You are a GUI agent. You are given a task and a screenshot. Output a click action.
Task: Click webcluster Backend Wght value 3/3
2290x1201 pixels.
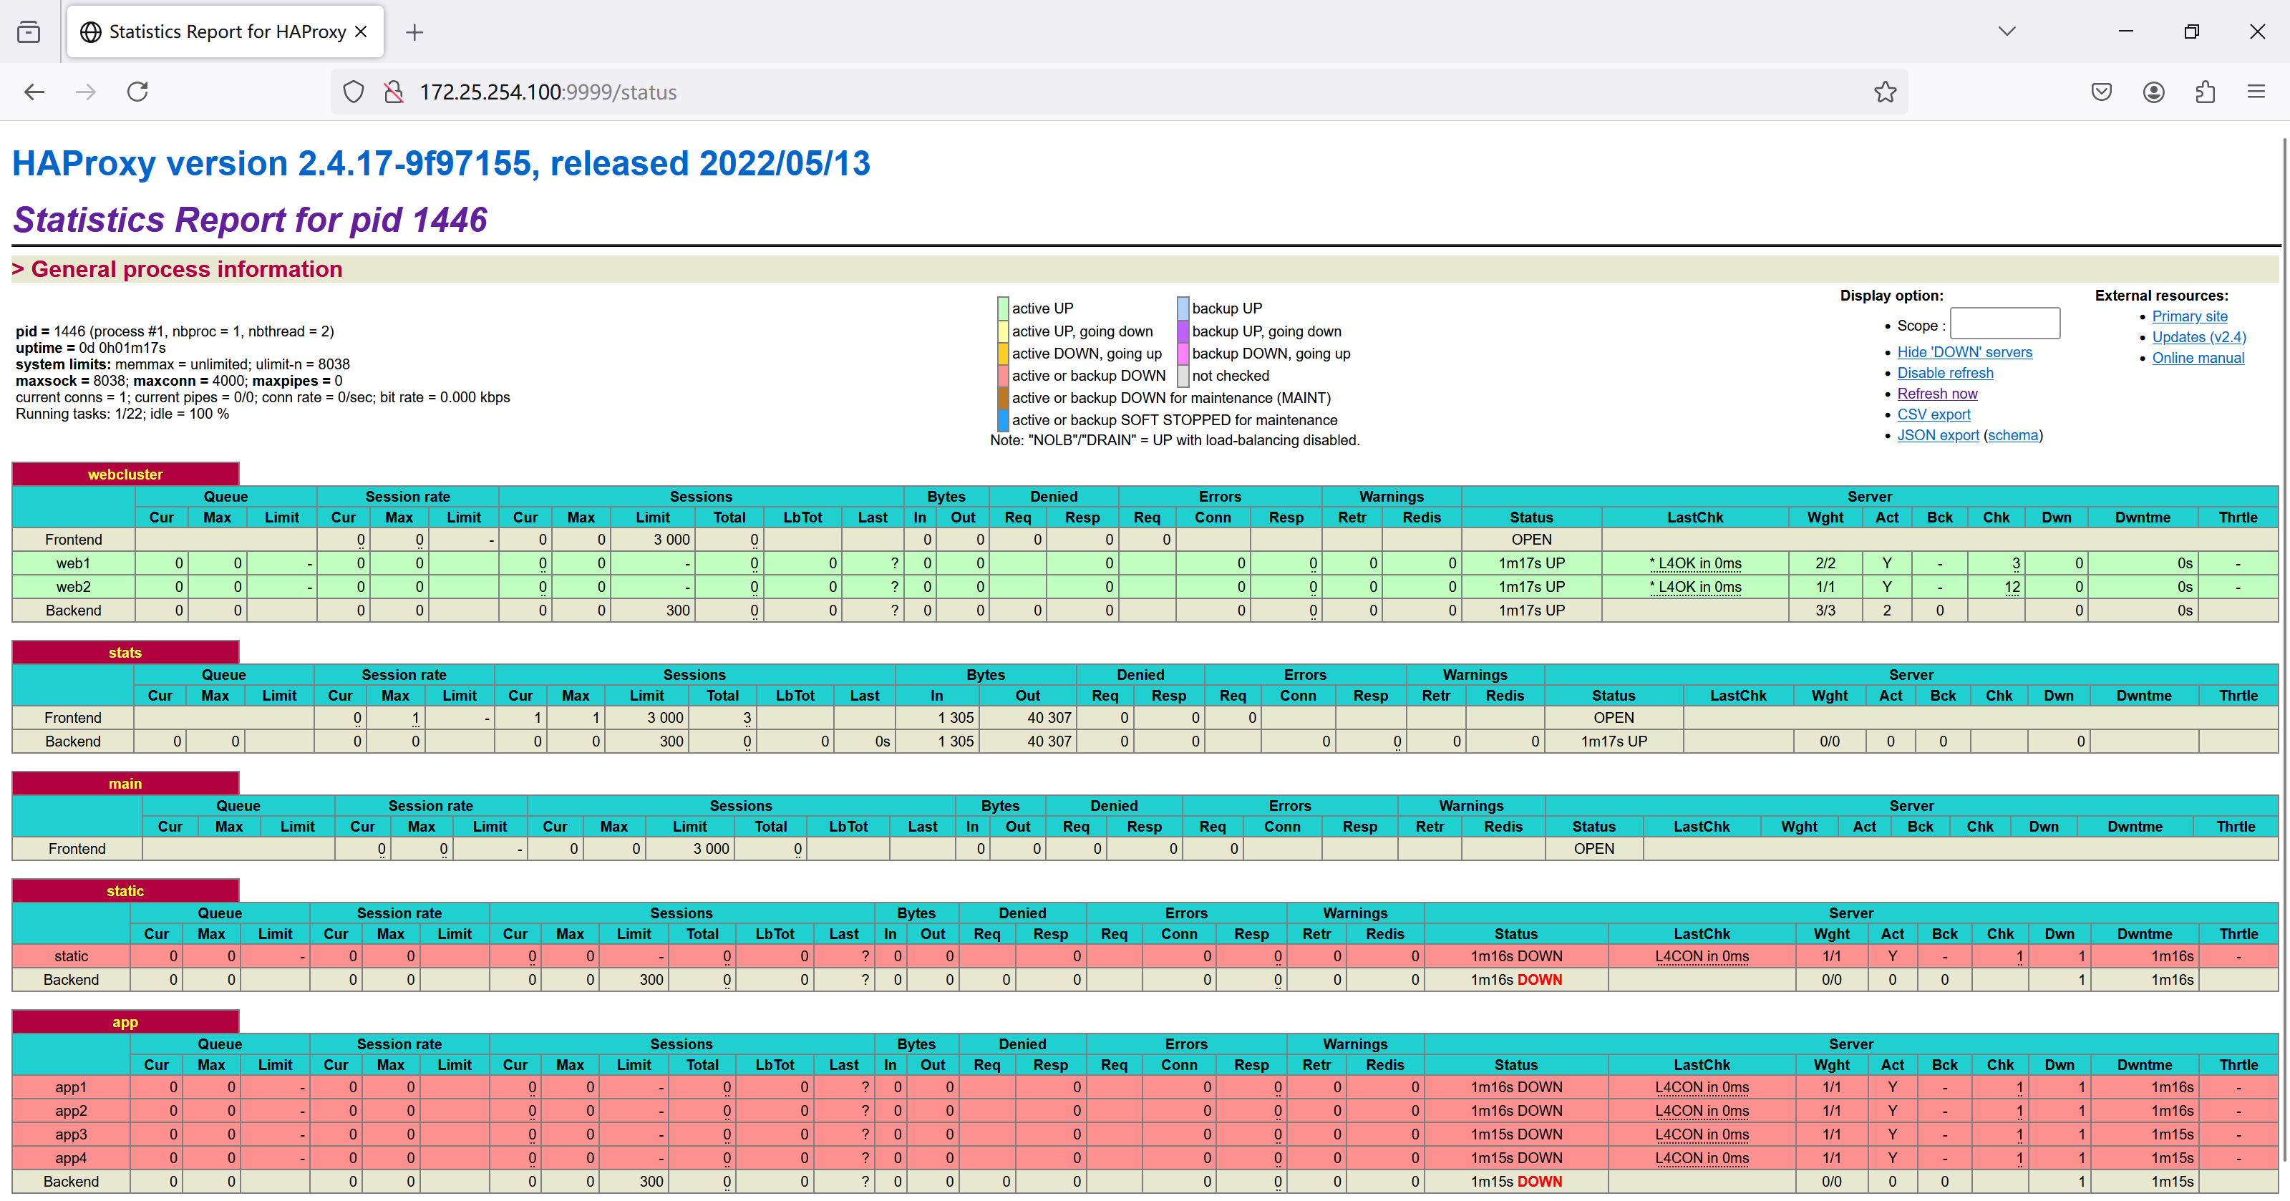tap(1825, 611)
